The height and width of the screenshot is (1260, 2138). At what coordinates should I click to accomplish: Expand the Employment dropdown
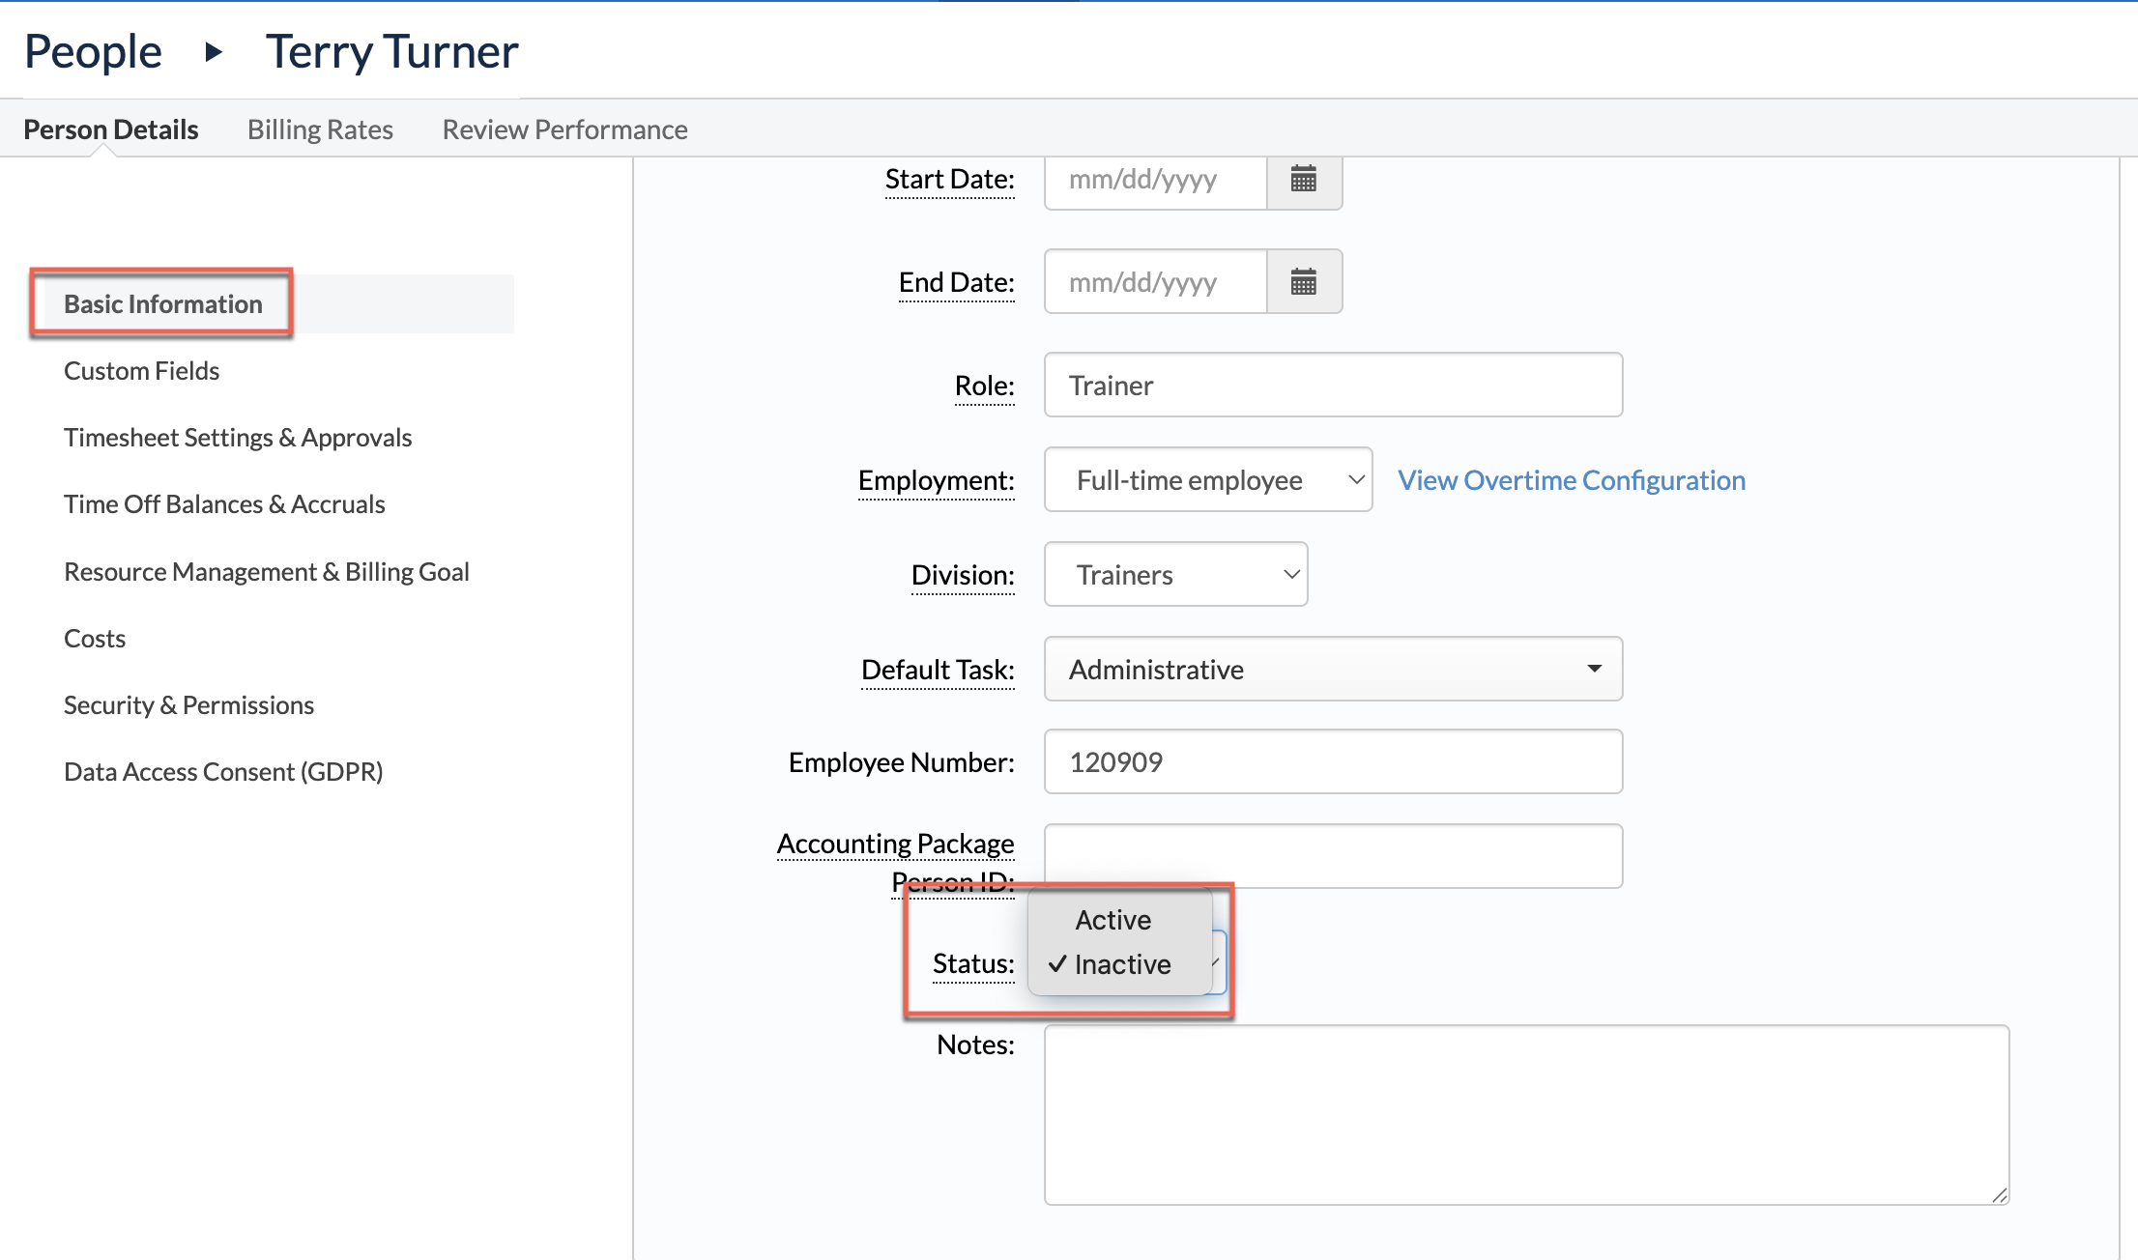point(1207,479)
